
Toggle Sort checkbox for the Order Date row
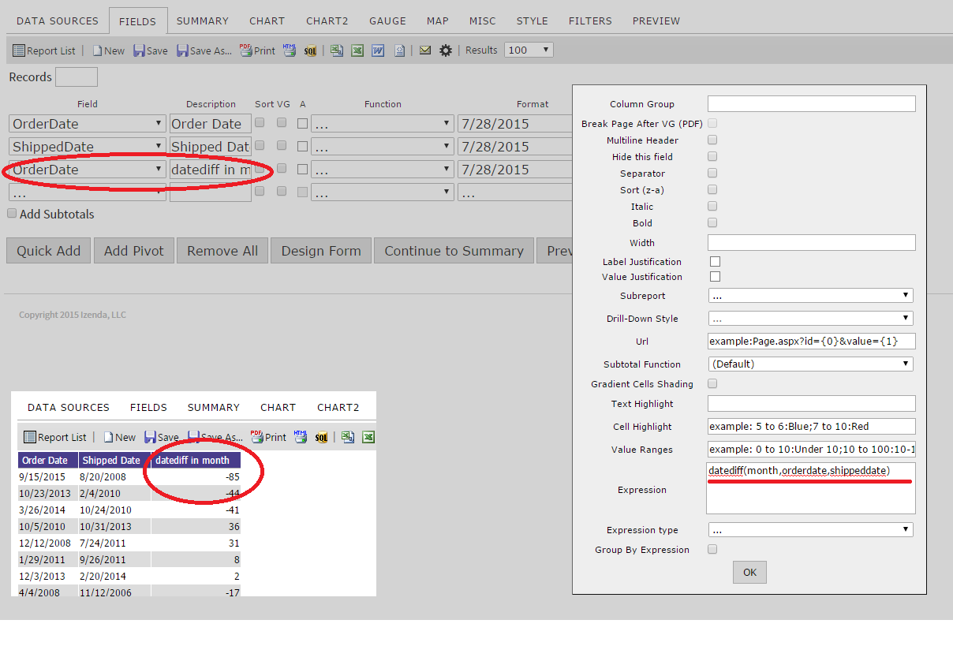coord(260,123)
